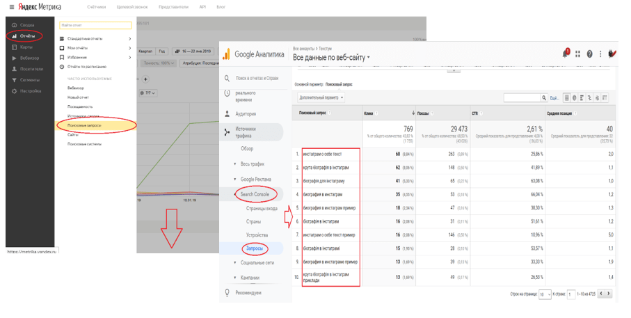Open Представители top menu item

click(173, 7)
